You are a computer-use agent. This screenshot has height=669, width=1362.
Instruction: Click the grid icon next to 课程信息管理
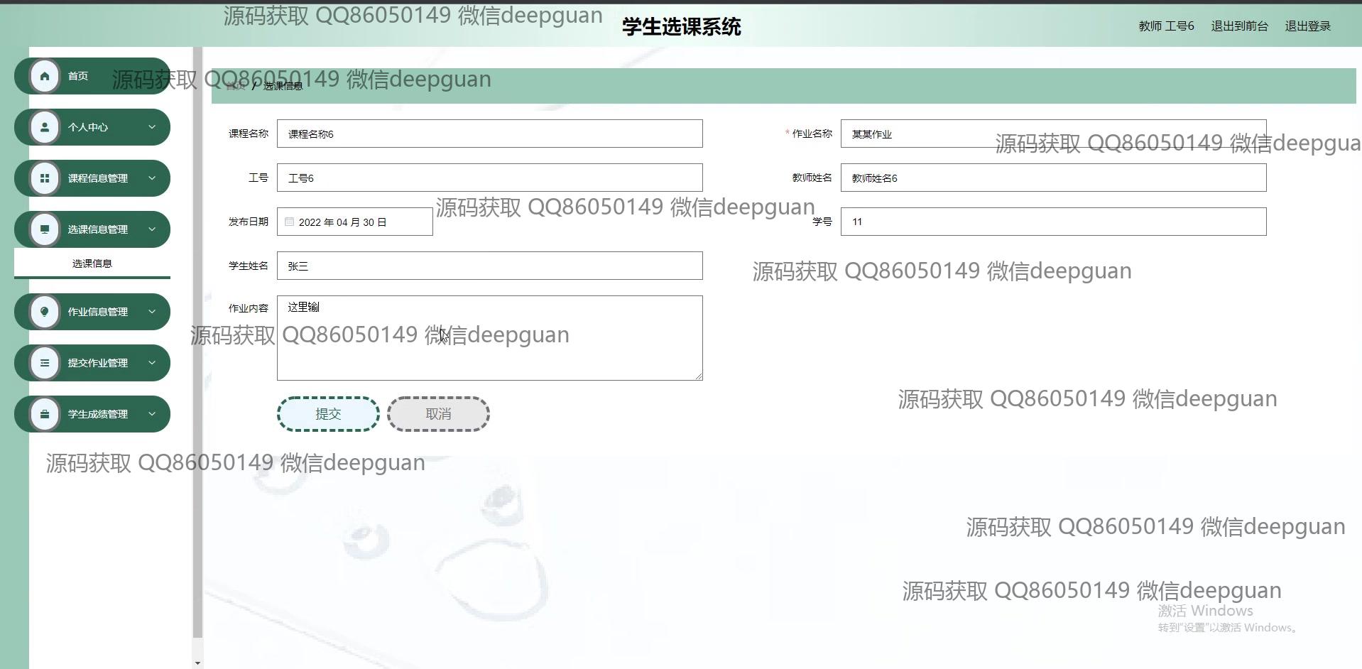click(45, 178)
